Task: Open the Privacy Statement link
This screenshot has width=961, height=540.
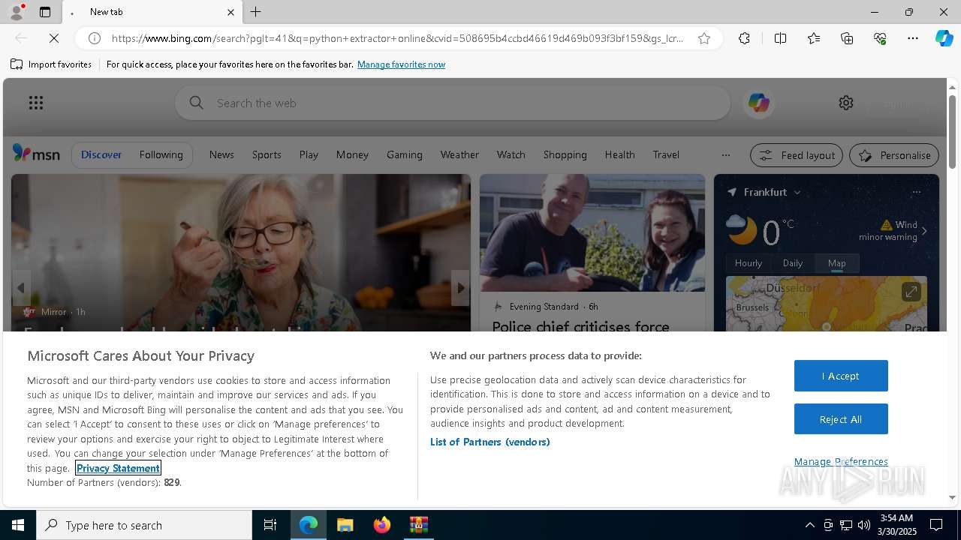Action: coord(118,468)
